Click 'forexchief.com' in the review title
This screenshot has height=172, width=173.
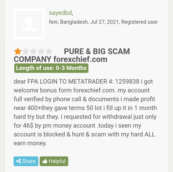point(80,60)
